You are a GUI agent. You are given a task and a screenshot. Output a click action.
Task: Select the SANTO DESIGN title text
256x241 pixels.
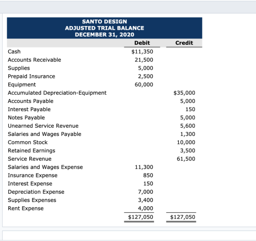click(x=105, y=21)
